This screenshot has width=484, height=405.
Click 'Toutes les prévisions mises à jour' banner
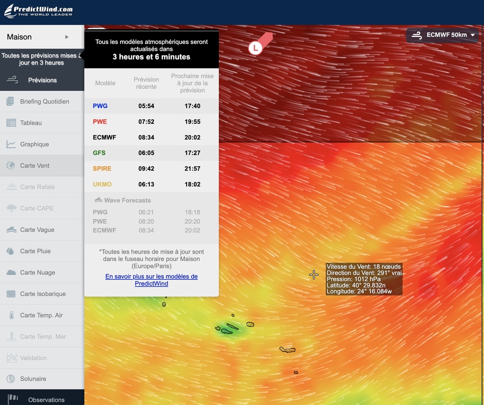pos(42,59)
